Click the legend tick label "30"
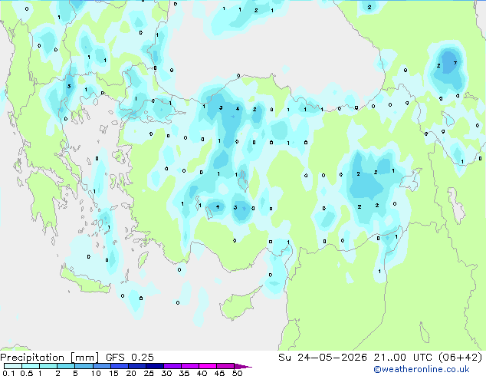Viewport: 486px width, 376px height. coord(166,373)
